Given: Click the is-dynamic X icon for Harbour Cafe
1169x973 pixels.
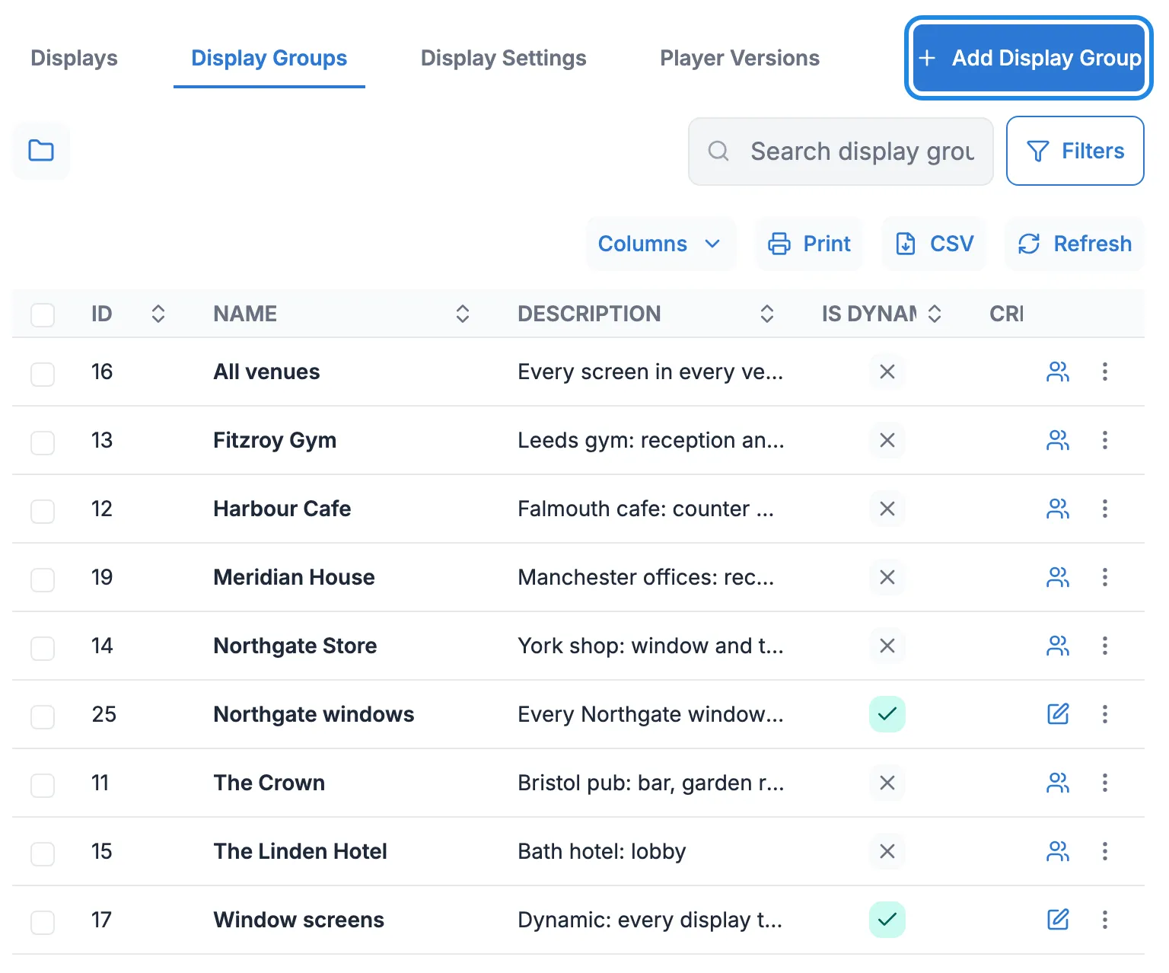Looking at the screenshot, I should (887, 509).
